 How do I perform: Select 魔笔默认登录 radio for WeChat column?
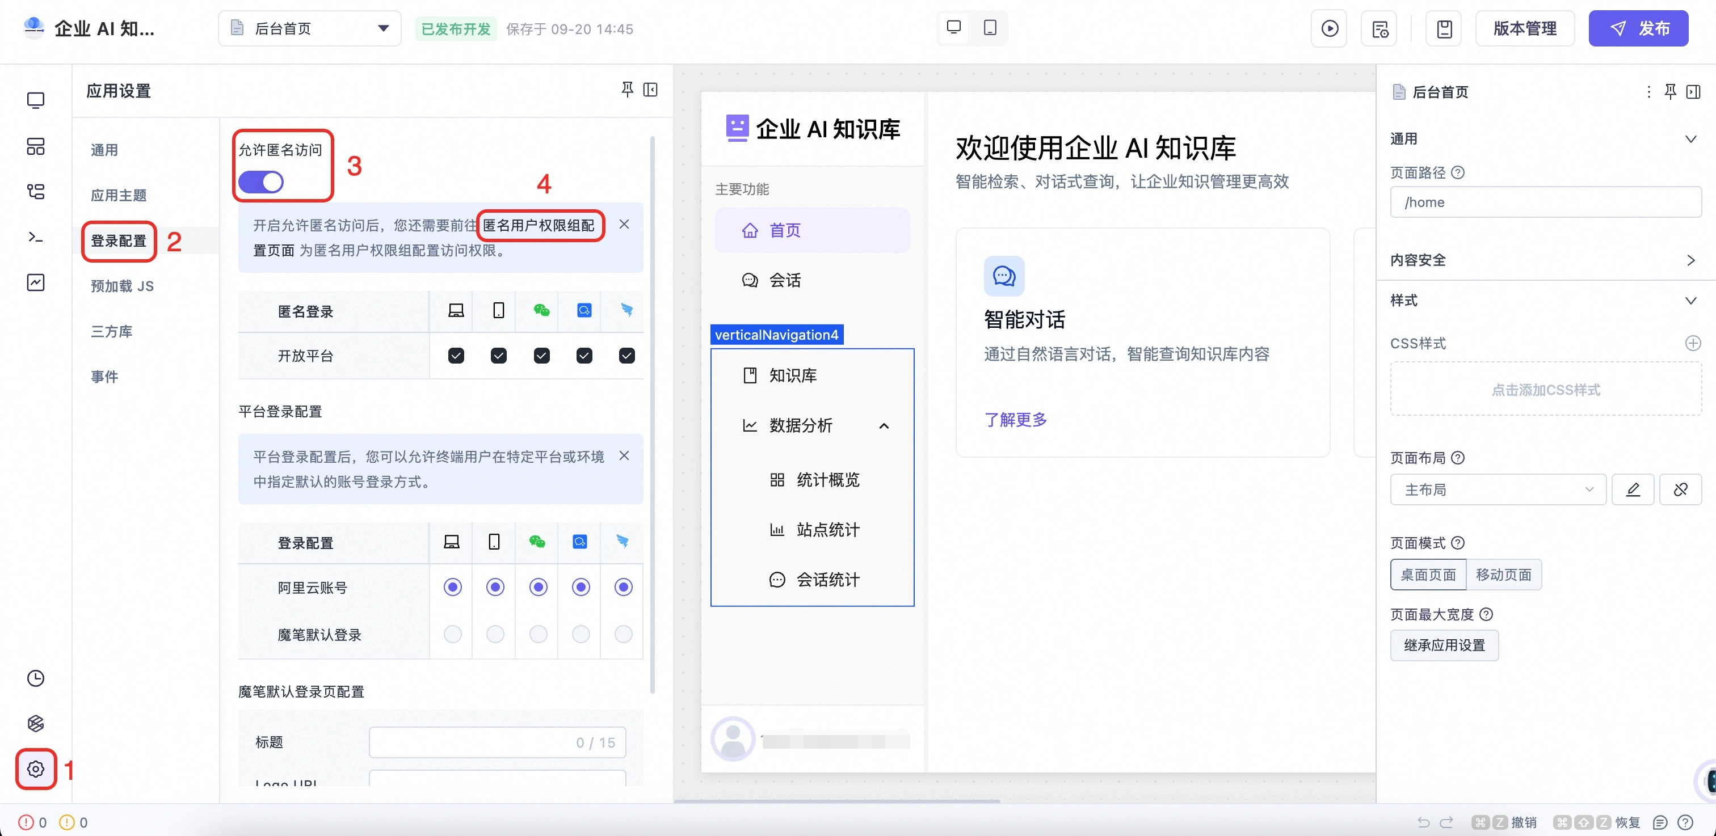point(539,634)
